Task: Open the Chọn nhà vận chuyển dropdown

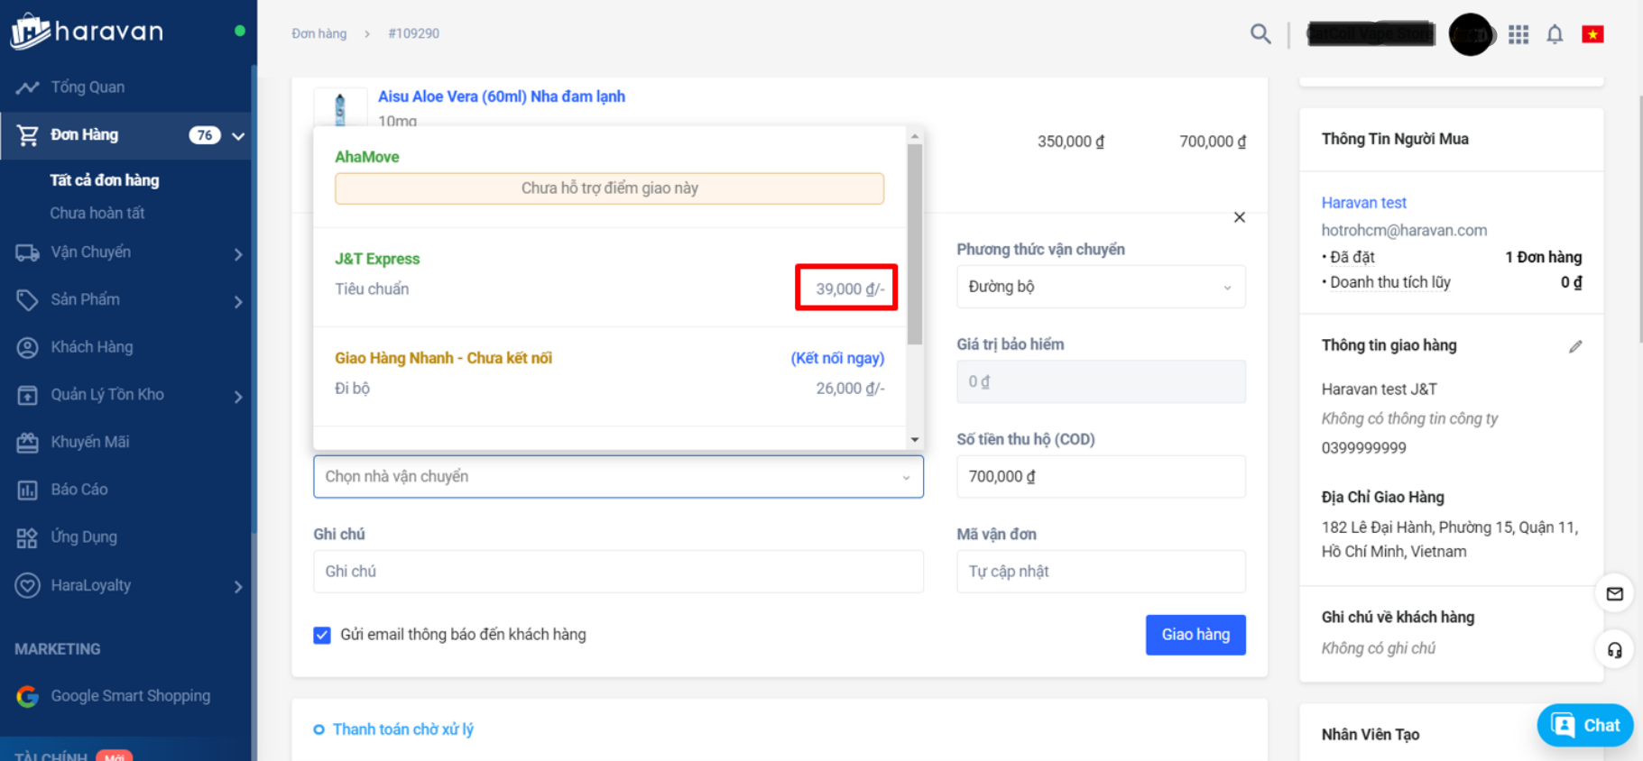Action: click(618, 476)
